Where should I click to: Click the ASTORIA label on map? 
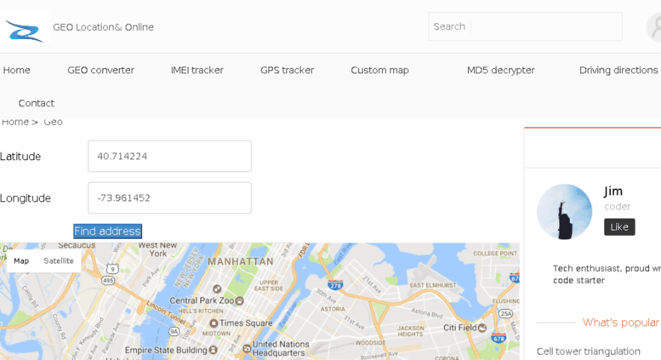tap(333, 309)
